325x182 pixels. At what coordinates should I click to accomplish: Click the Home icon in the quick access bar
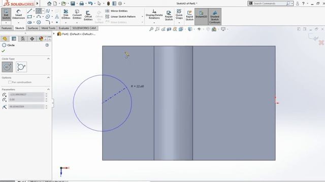click(49, 4)
